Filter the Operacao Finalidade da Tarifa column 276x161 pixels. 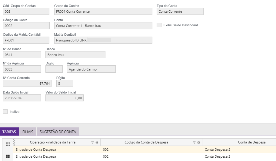pyautogui.click(x=92, y=142)
